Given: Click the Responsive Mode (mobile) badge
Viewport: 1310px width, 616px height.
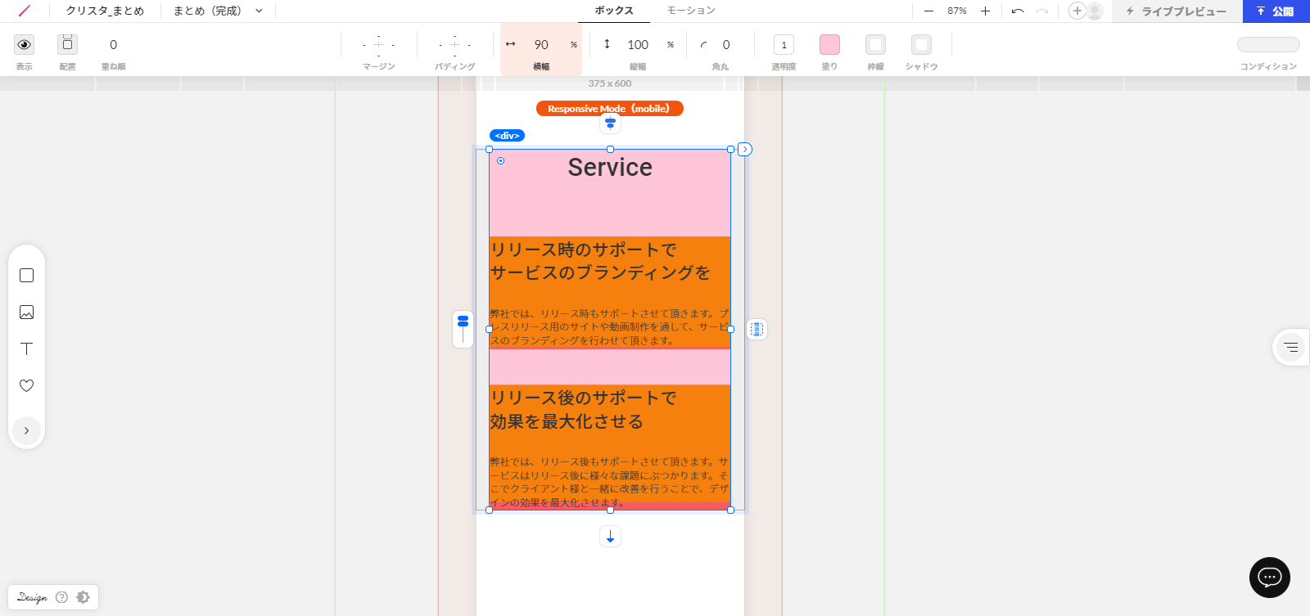Looking at the screenshot, I should pyautogui.click(x=609, y=109).
